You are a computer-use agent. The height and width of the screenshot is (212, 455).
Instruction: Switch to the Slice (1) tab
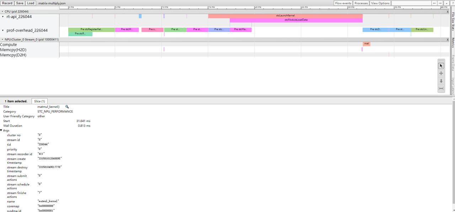(39, 101)
